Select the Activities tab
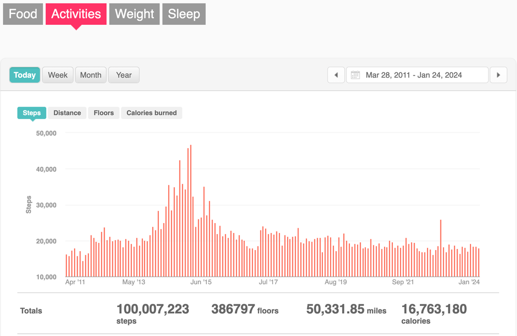 (76, 14)
